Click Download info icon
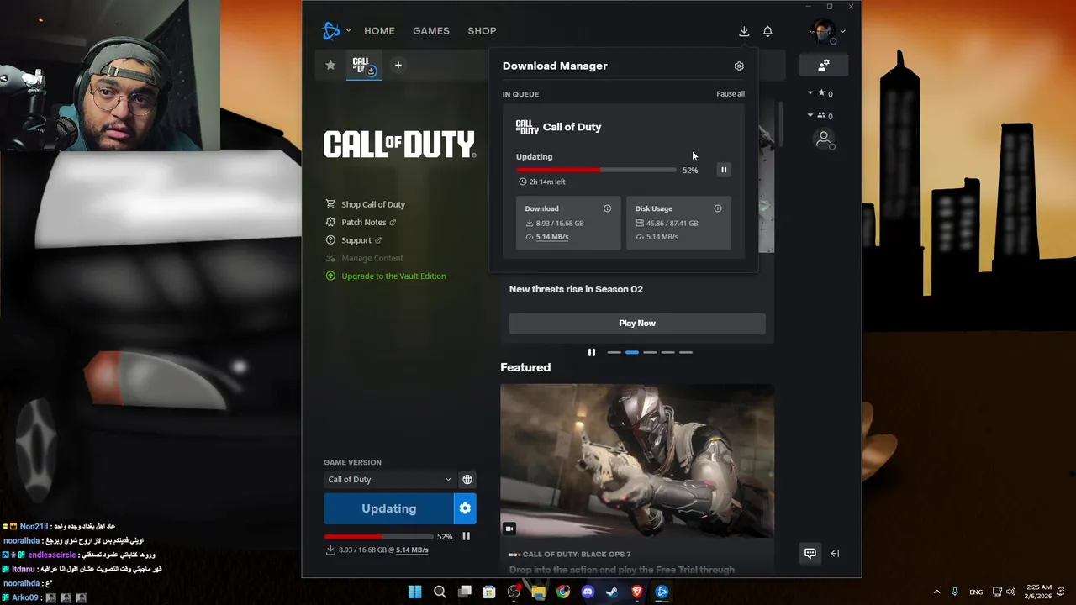Image resolution: width=1076 pixels, height=605 pixels. 607,208
